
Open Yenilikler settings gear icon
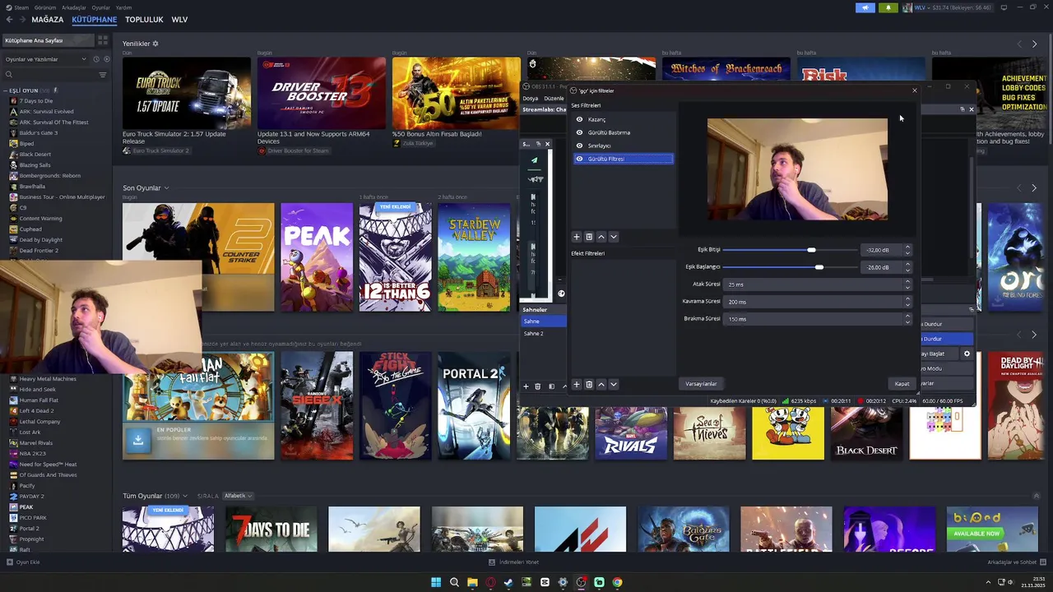(155, 44)
